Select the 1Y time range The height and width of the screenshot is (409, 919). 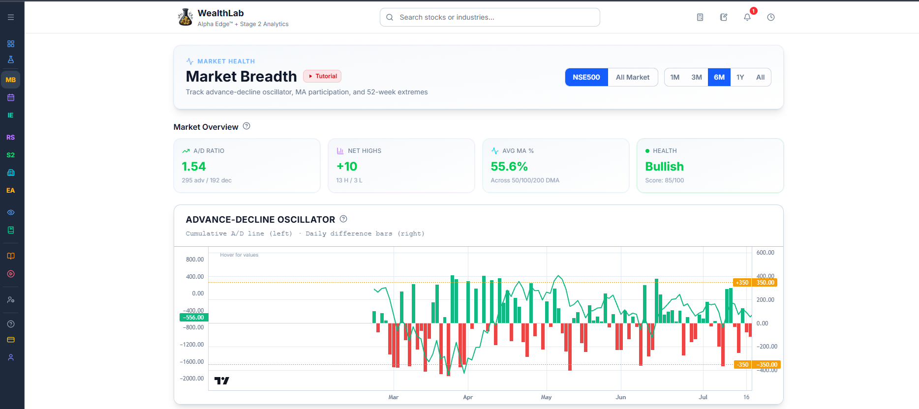[x=740, y=77]
